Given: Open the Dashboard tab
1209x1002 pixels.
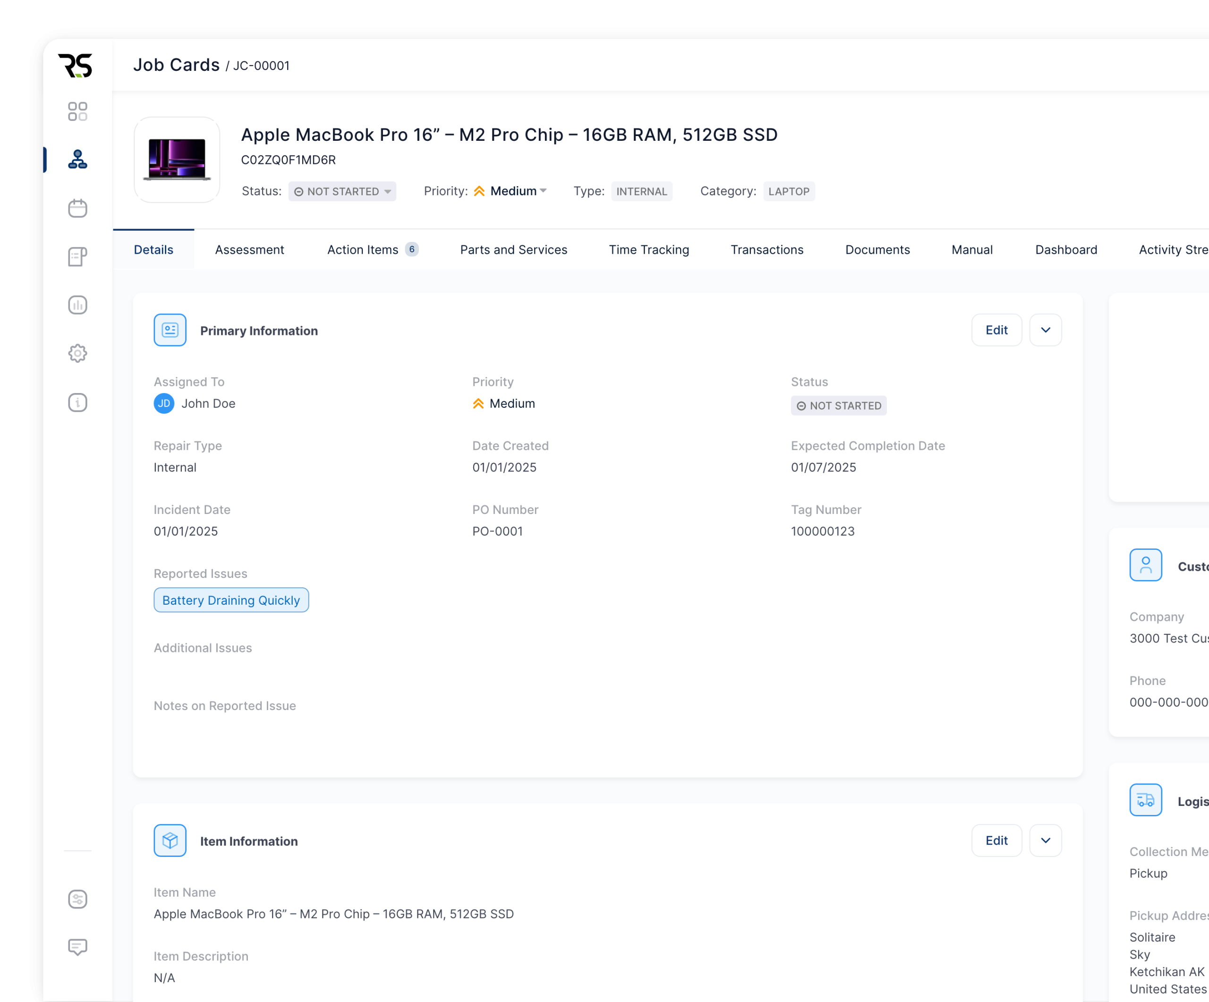Looking at the screenshot, I should 1065,249.
